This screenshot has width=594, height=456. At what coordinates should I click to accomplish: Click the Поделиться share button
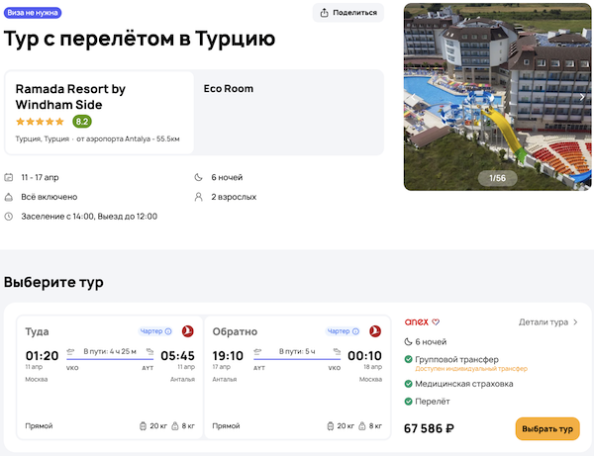(x=348, y=13)
